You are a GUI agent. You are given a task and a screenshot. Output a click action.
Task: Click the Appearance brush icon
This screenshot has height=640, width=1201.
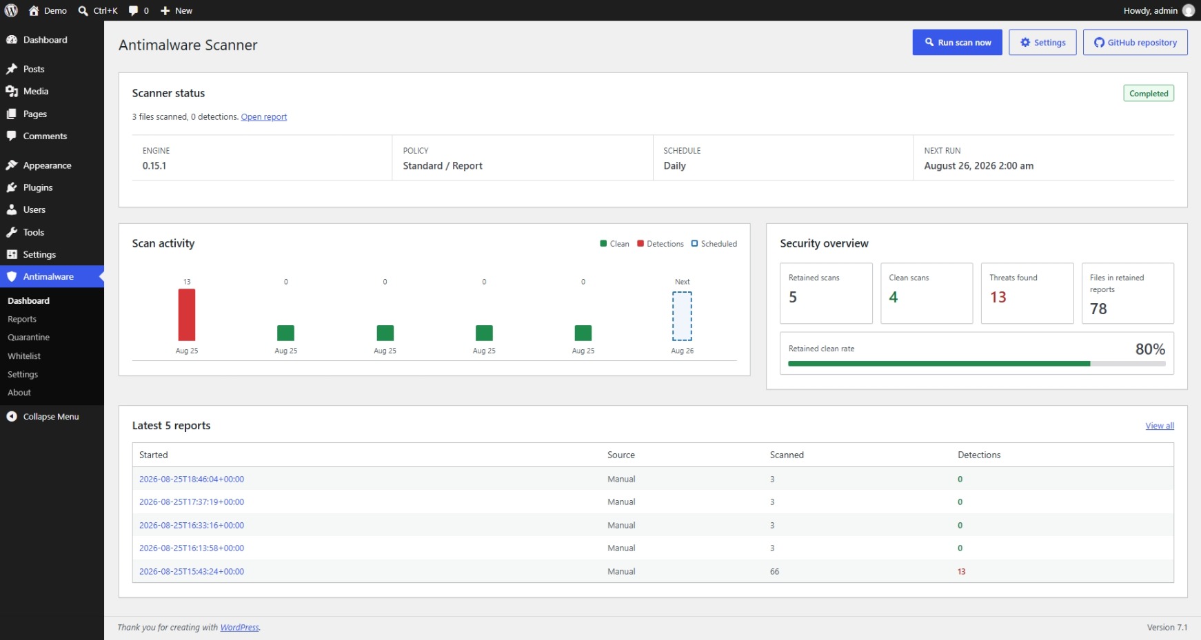point(12,165)
